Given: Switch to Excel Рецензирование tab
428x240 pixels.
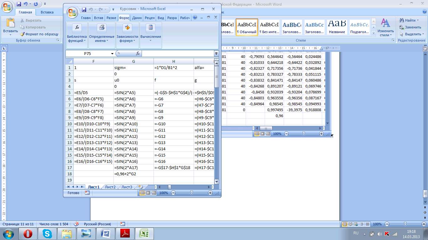Looking at the screenshot, I should click(149, 18).
